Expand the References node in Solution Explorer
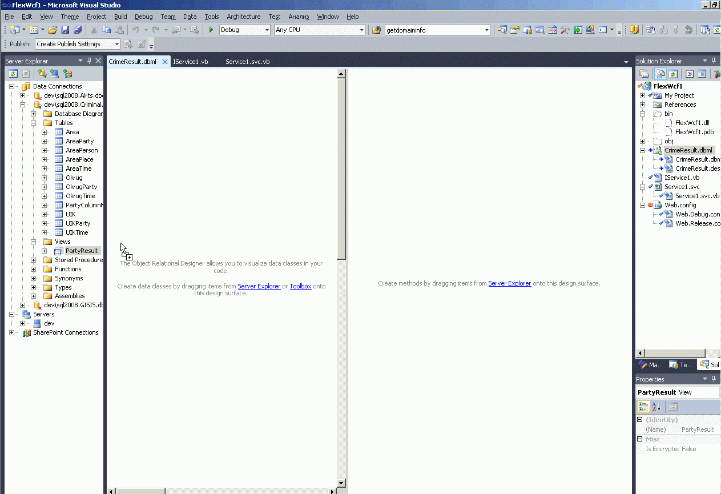The height and width of the screenshot is (494, 721). point(643,105)
